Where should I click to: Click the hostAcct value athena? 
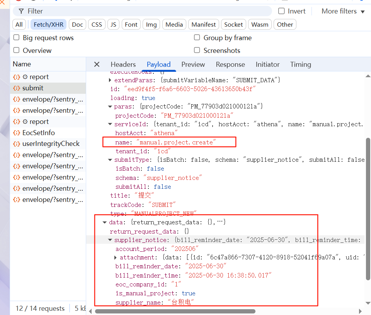(164, 133)
